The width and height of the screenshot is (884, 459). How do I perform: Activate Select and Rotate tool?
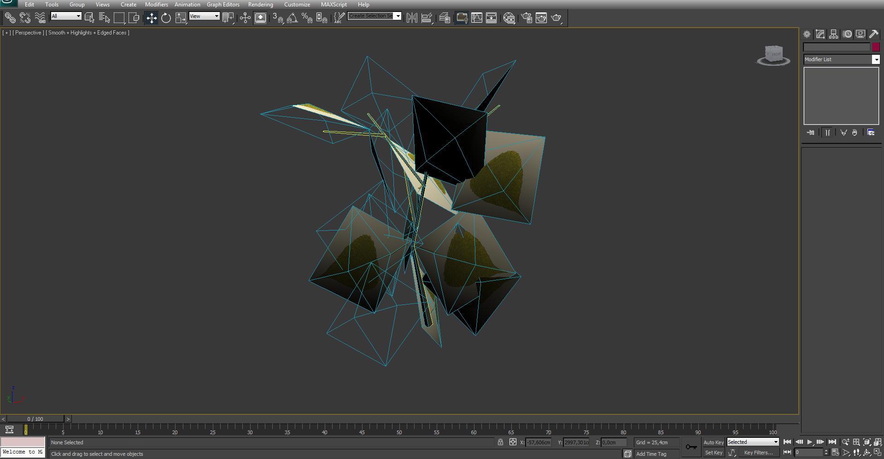(x=166, y=18)
